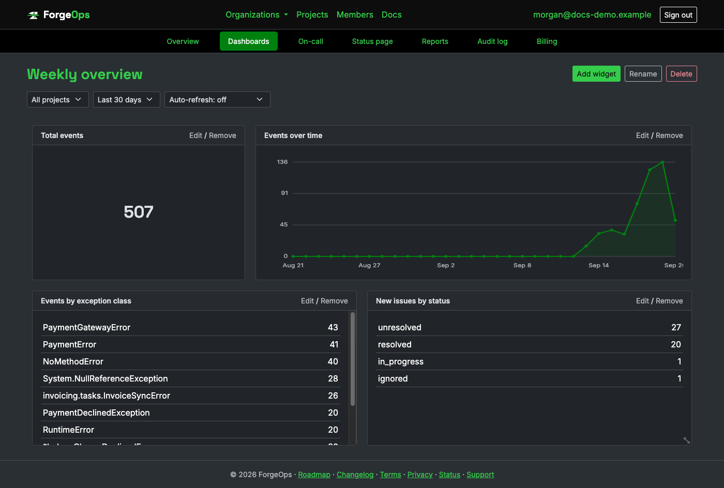The height and width of the screenshot is (488, 724).
Task: Open Docs in top navigation
Action: (x=391, y=14)
